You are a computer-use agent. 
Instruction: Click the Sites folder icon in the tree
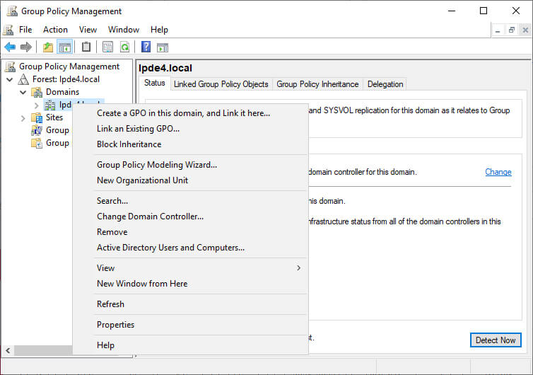pyautogui.click(x=37, y=117)
